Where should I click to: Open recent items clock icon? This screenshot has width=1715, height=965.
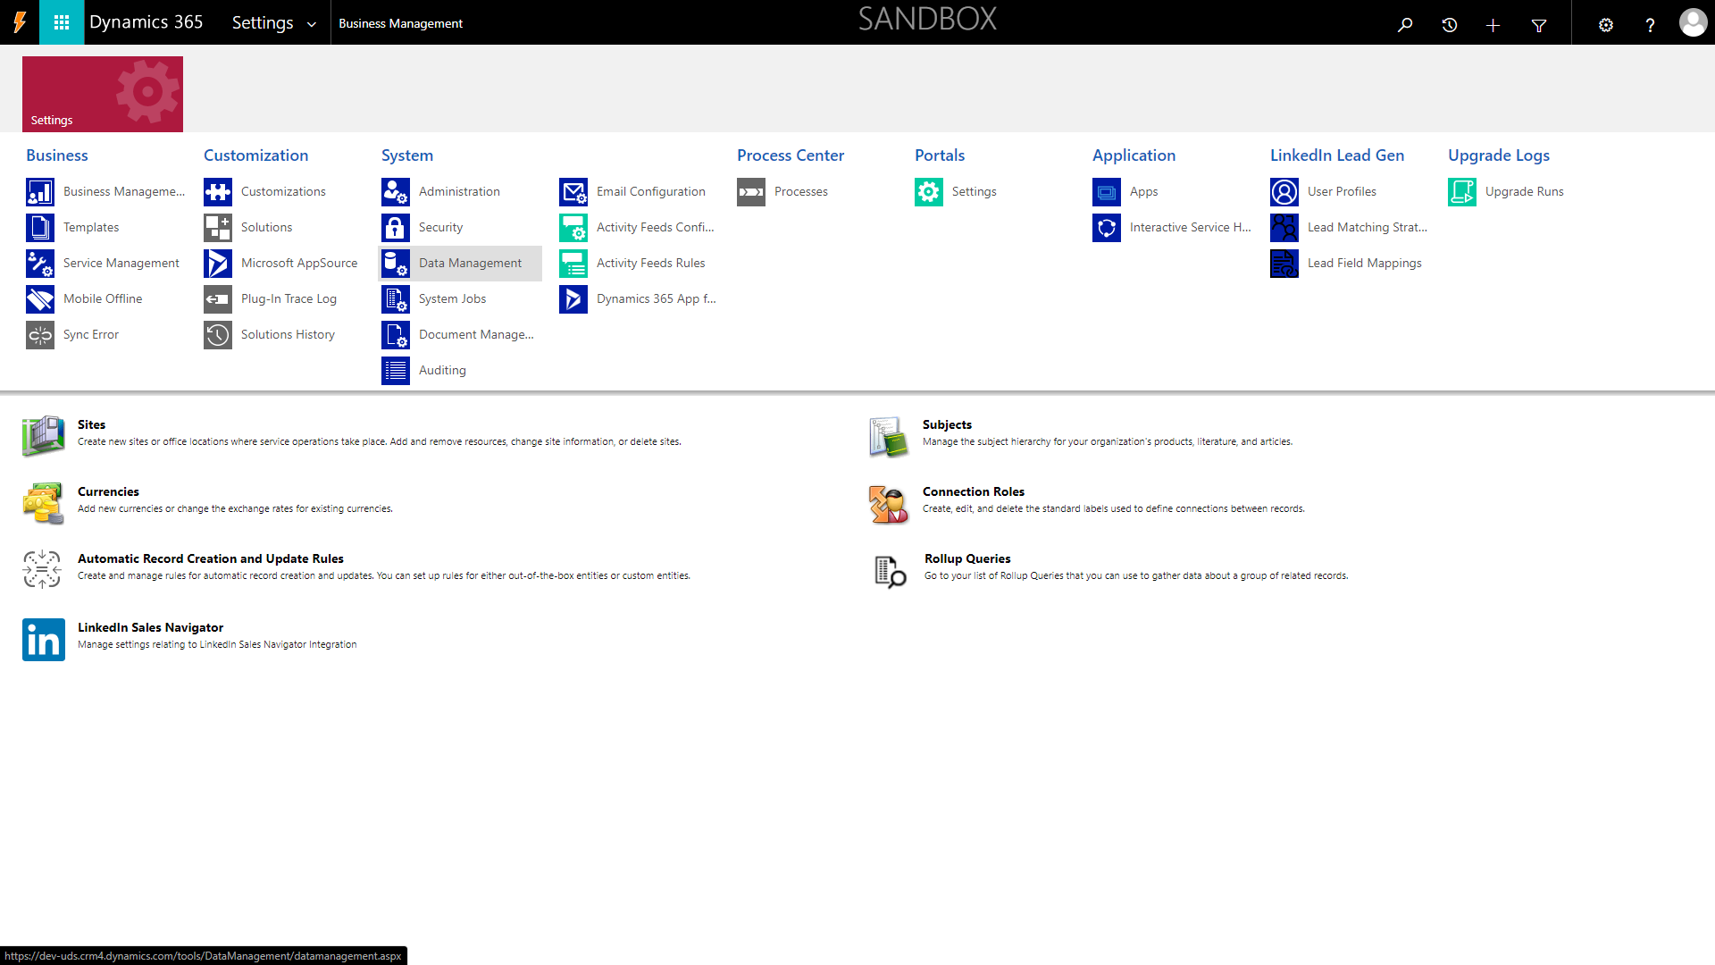tap(1450, 24)
